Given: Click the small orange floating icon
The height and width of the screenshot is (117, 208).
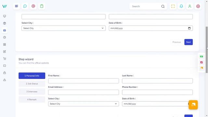Looking at the screenshot, I should click(x=201, y=68).
